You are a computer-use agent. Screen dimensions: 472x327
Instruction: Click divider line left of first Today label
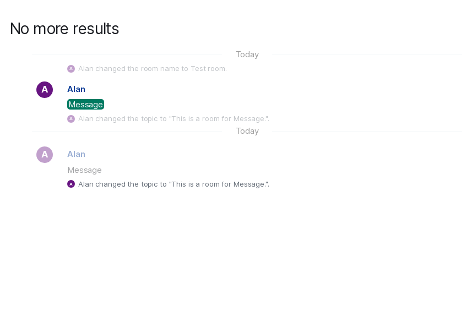[x=127, y=54]
